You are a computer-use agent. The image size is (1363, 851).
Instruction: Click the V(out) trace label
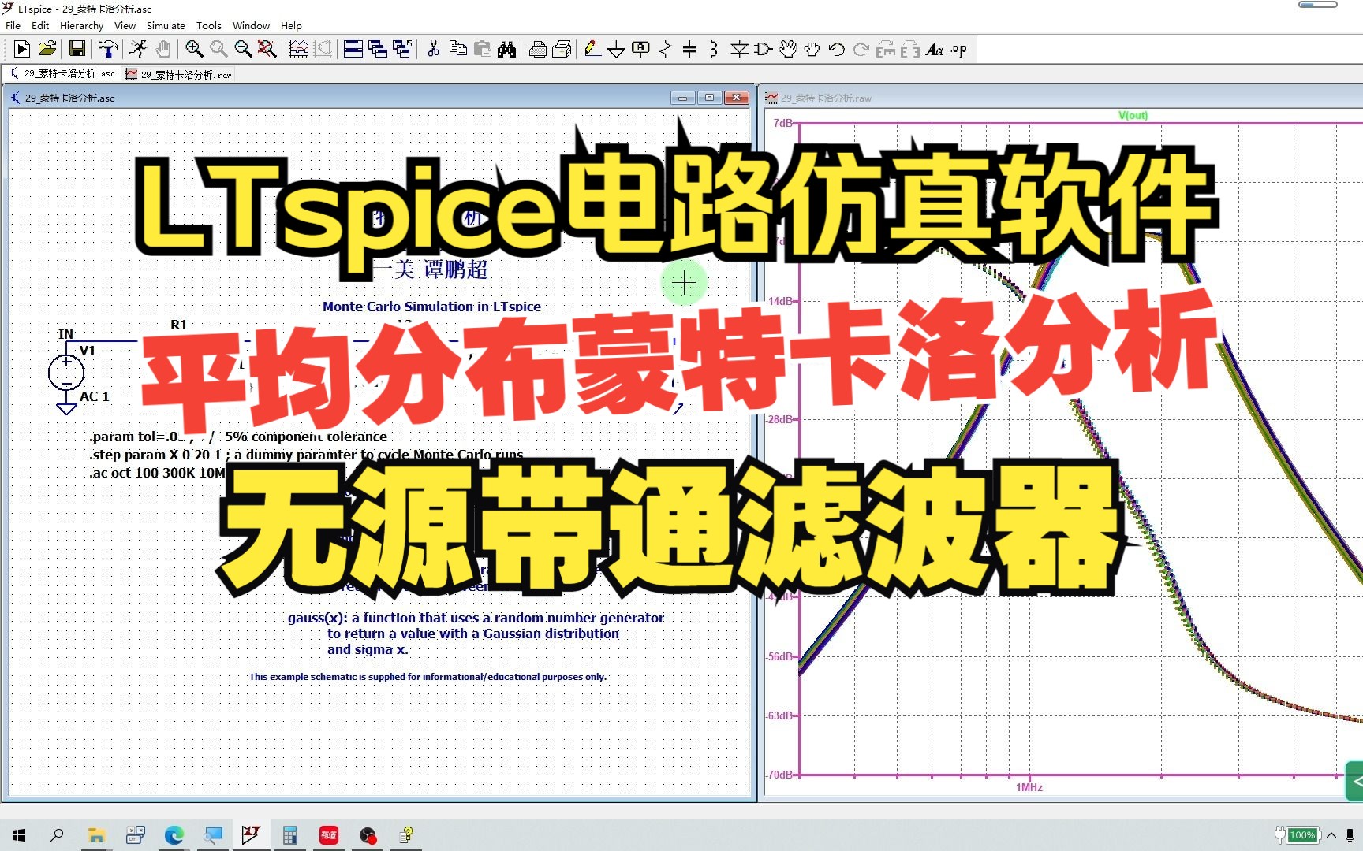tap(1133, 115)
